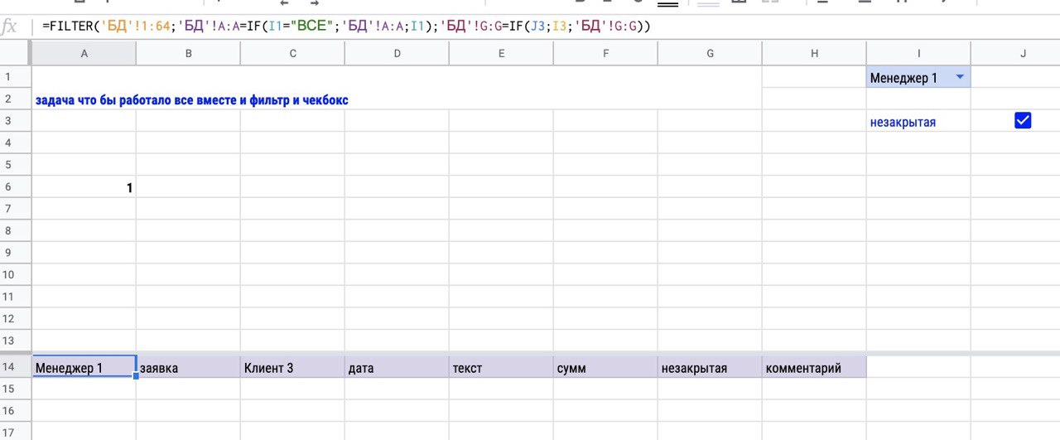Select the комментарий header cell
This screenshot has width=1060, height=440.
(x=814, y=367)
